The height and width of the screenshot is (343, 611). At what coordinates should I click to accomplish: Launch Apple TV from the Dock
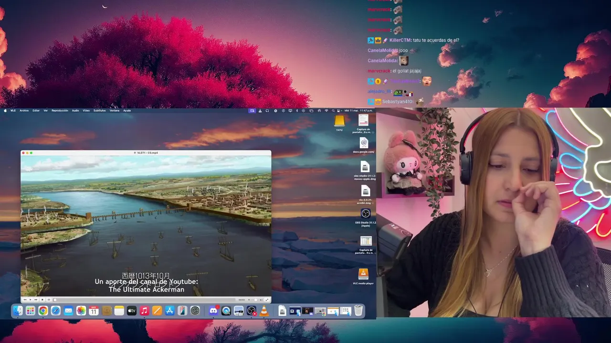(132, 311)
